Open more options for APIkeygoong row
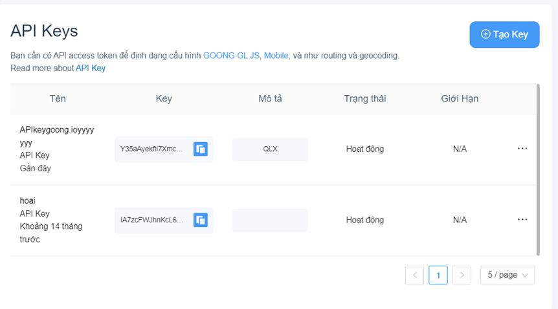The height and width of the screenshot is (309, 558). (x=522, y=149)
